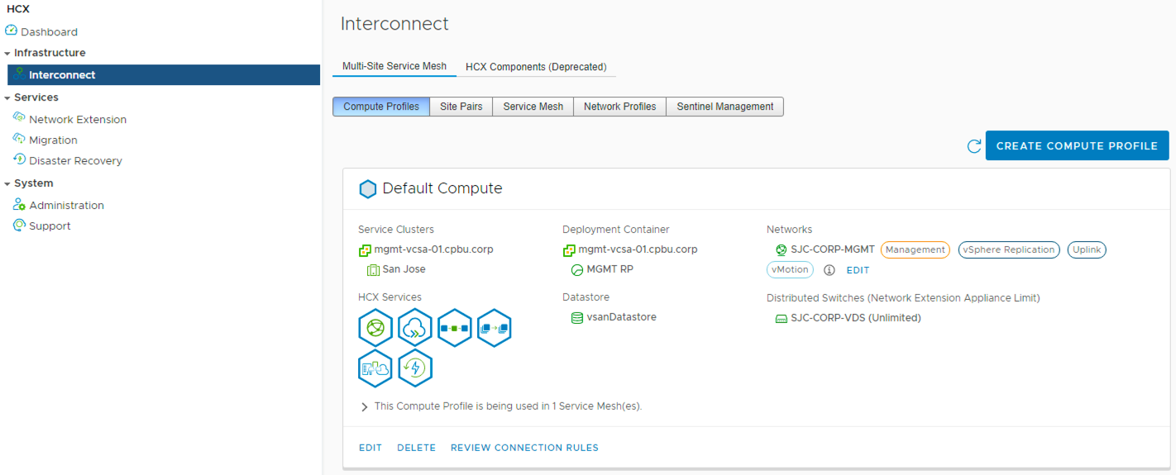Select Interconnect in the sidebar
This screenshot has width=1176, height=475.
point(164,74)
